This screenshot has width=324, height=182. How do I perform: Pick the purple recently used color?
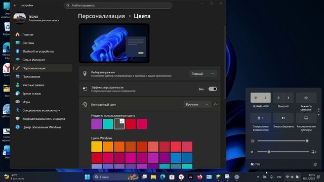click(x=97, y=124)
